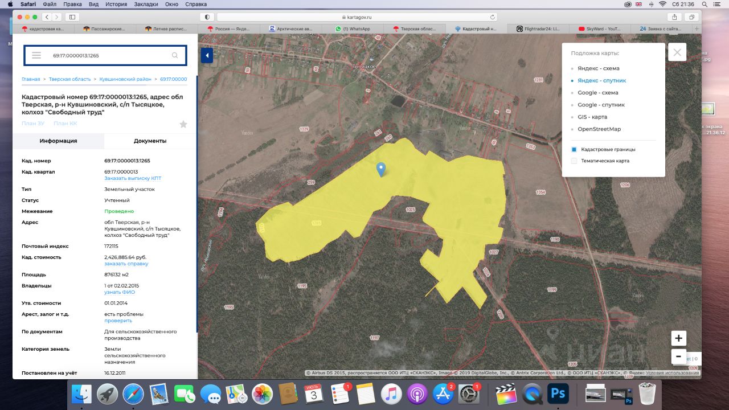729x410 pixels.
Task: Zoom out on the map
Action: tap(678, 357)
